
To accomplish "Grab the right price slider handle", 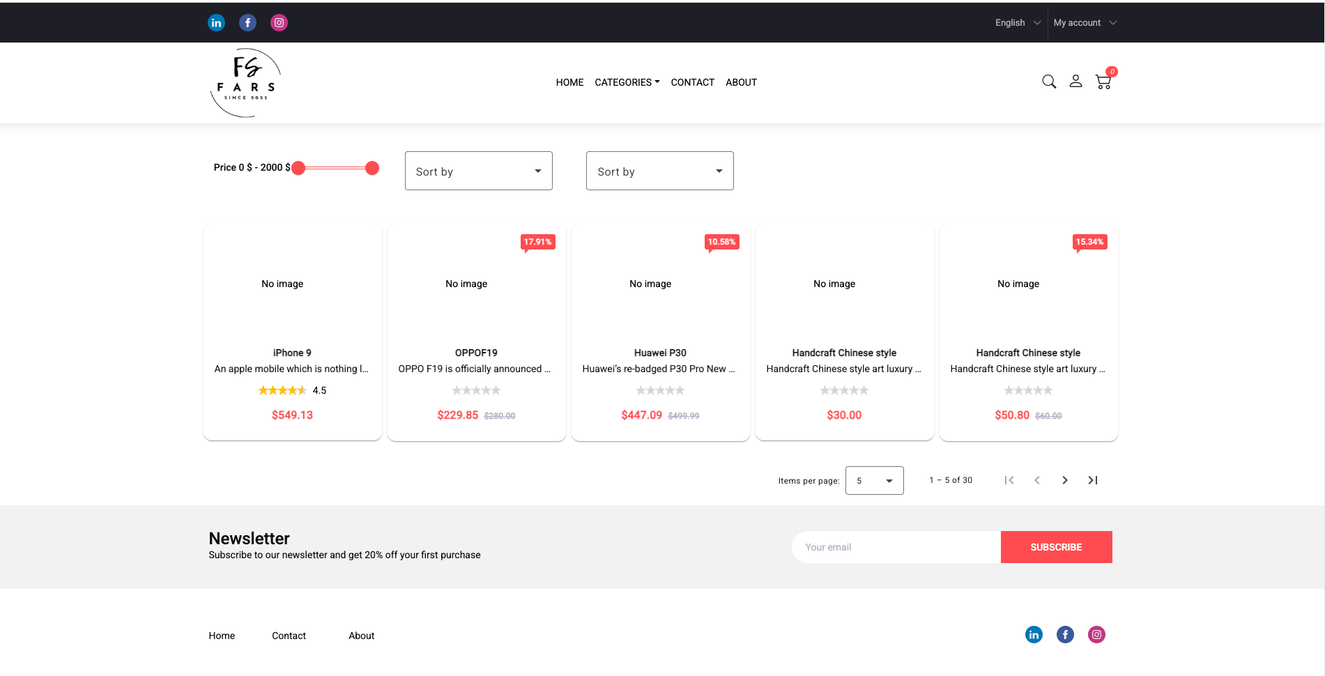I will pyautogui.click(x=372, y=168).
